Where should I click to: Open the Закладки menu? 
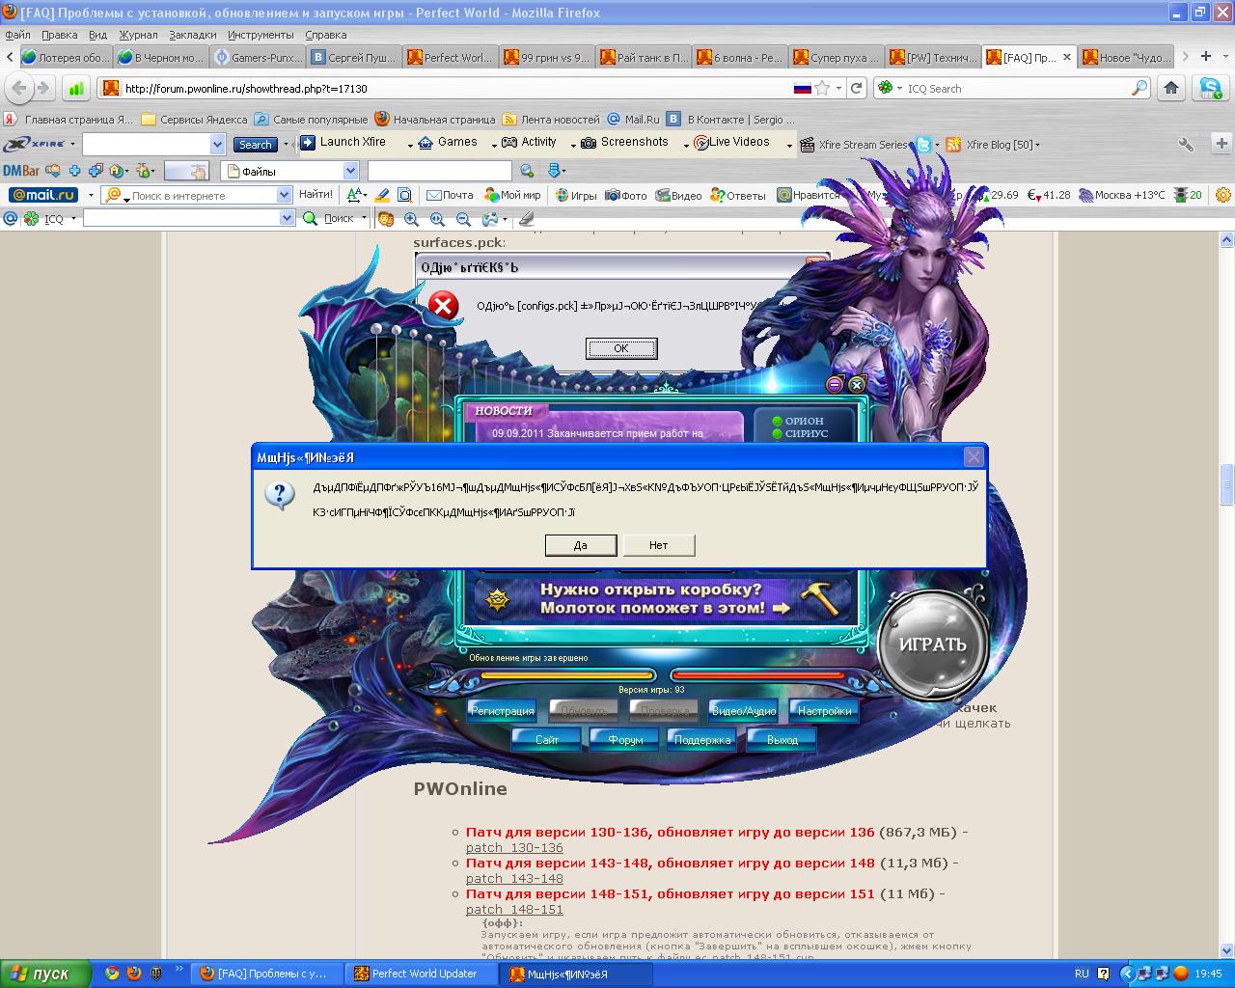[193, 35]
